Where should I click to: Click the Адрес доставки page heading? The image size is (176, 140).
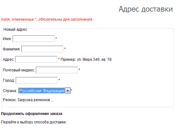click(146, 9)
